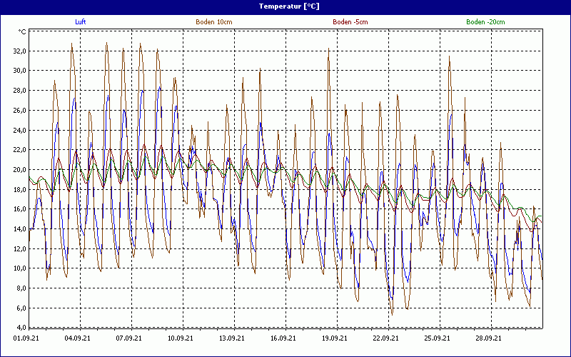Click the 16.09.21 date on axis

tap(283, 338)
